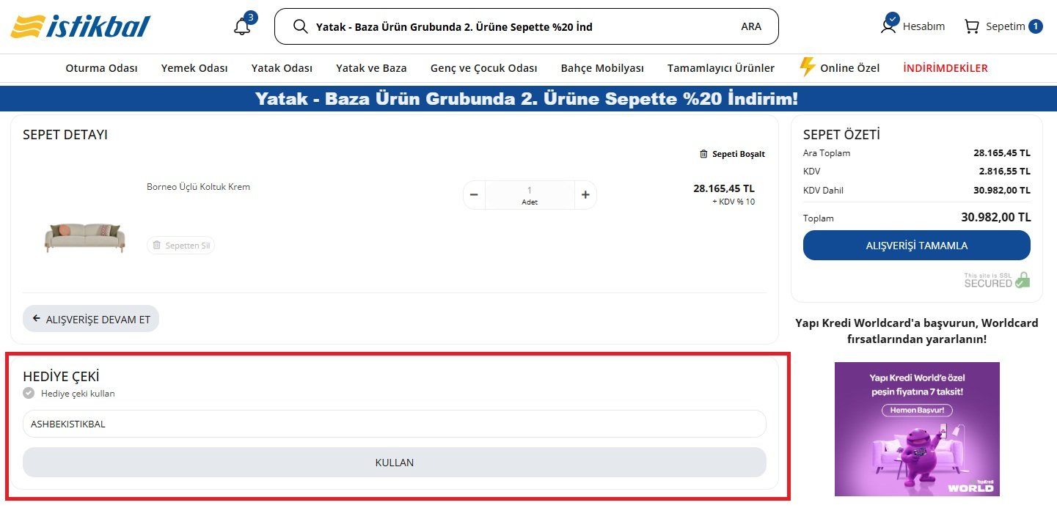Open the Tamamlayıcı Ürünler menu
The image size is (1057, 519).
(x=721, y=68)
